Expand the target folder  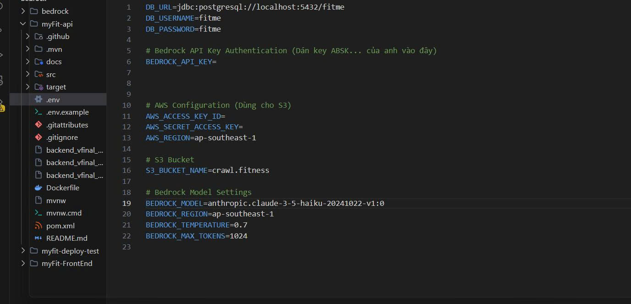(28, 87)
